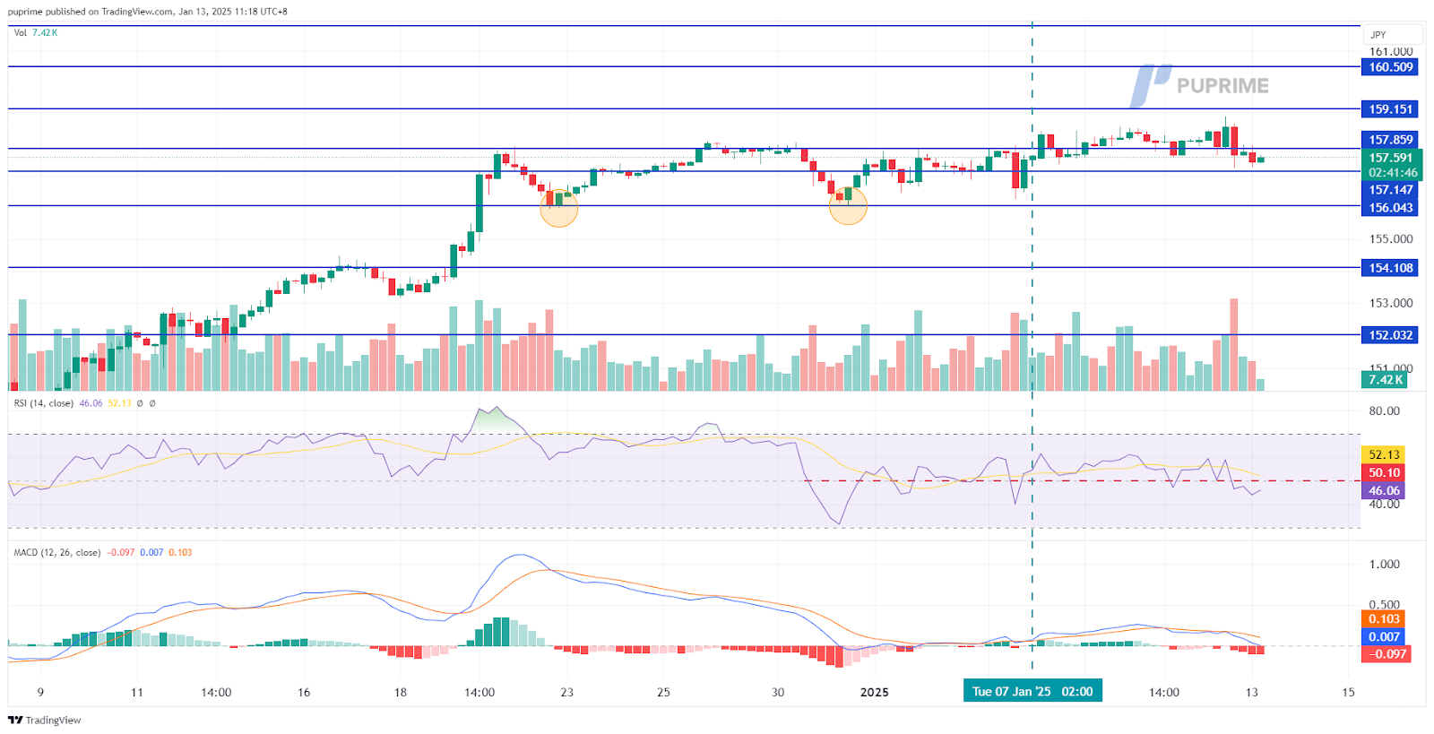Click date 23 on the time axis
Screen dimensions: 1434x734
coord(566,692)
